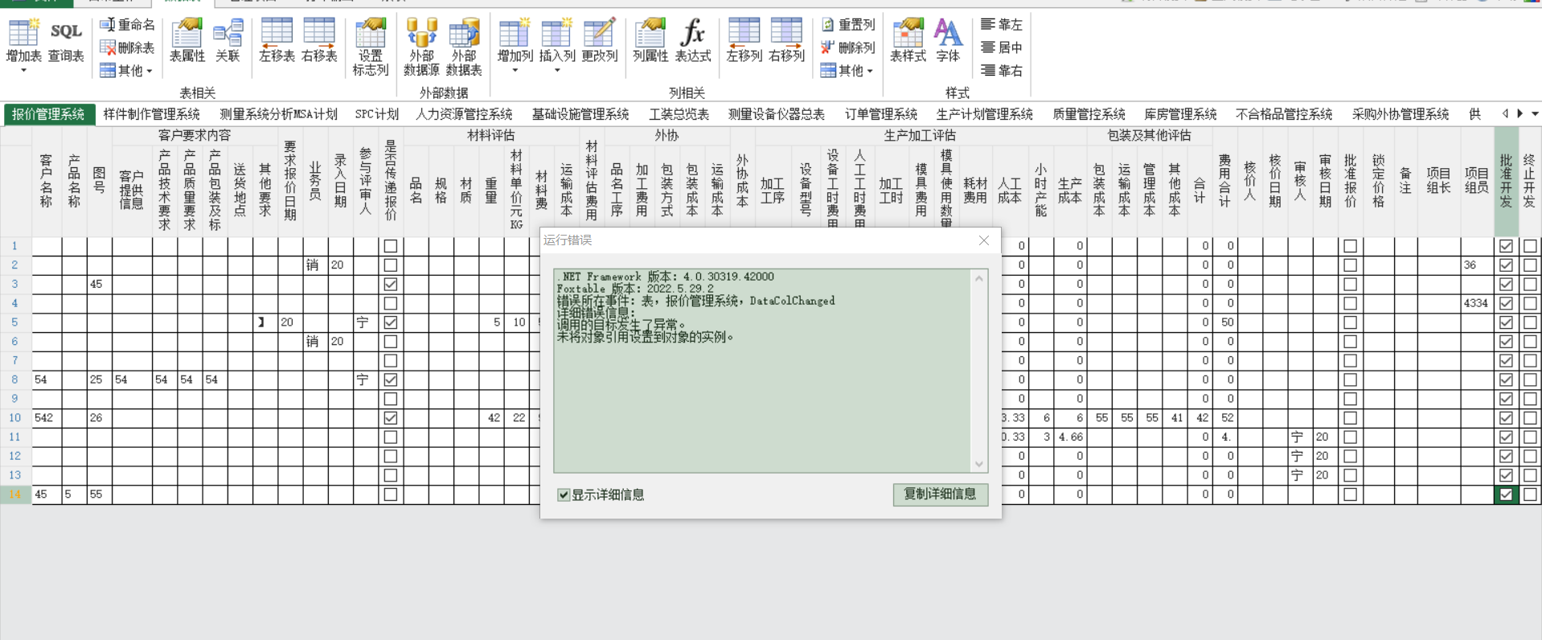1542x640 pixels.
Task: Switch to 质量管控系统 tab
Action: 1089,114
